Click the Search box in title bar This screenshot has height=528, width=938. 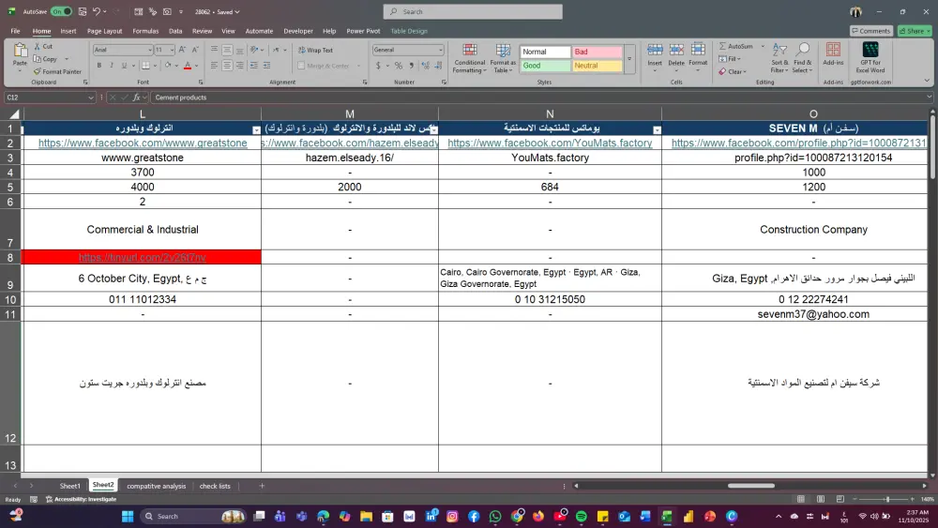pyautogui.click(x=473, y=11)
